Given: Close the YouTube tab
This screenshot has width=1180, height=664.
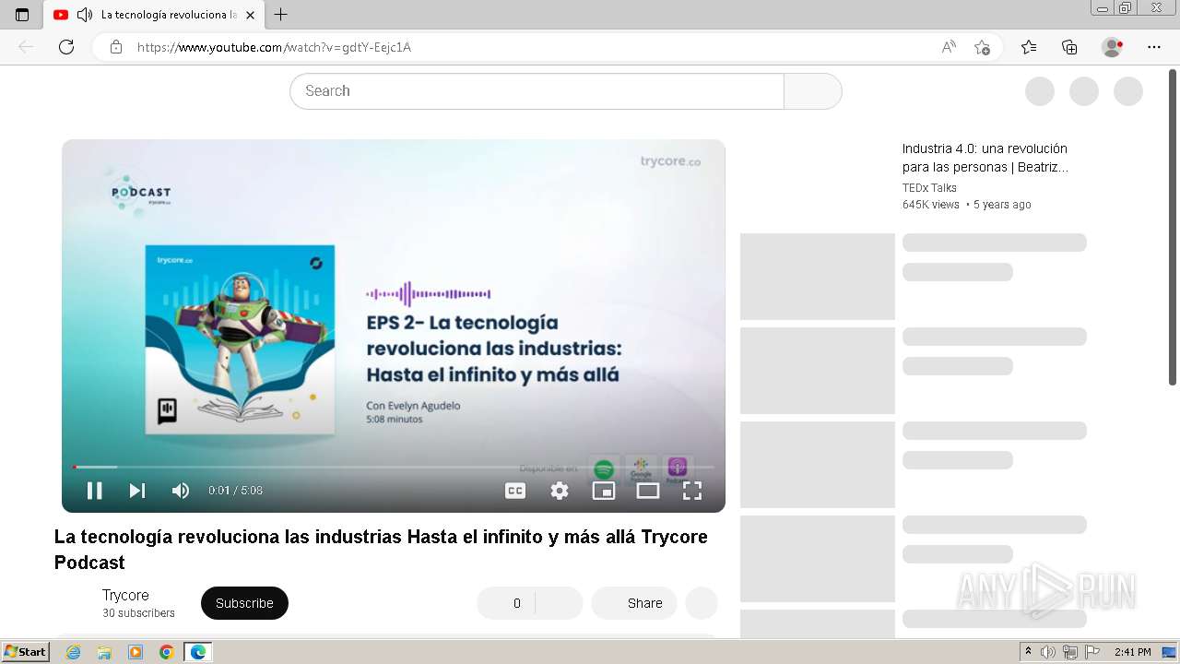Looking at the screenshot, I should point(250,15).
